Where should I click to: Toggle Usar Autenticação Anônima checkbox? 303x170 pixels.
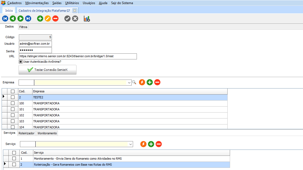coord(21,62)
